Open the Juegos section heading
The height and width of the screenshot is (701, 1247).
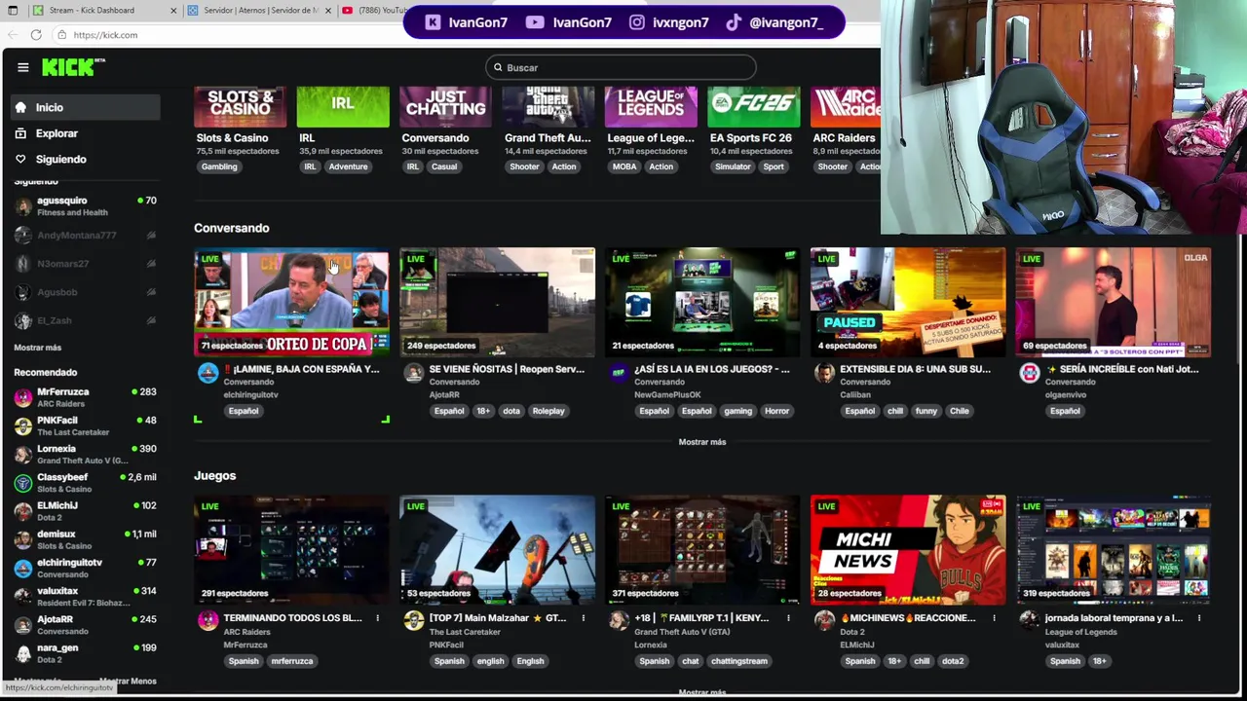214,476
